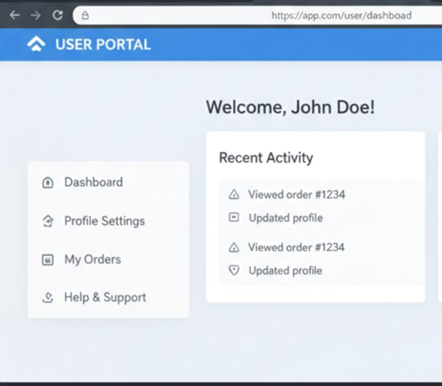This screenshot has width=442, height=386.
Task: Reload the page with the refresh icon
Action: pos(57,15)
